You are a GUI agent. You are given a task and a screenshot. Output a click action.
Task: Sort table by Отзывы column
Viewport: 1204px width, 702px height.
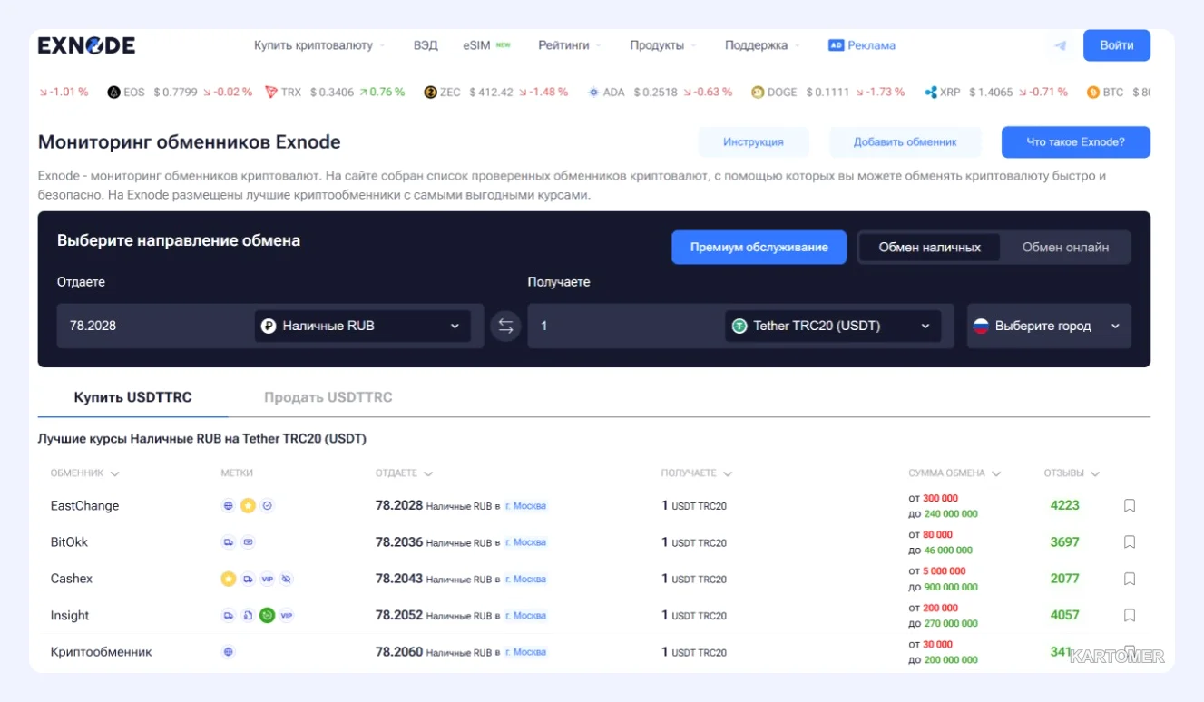pyautogui.click(x=1072, y=473)
